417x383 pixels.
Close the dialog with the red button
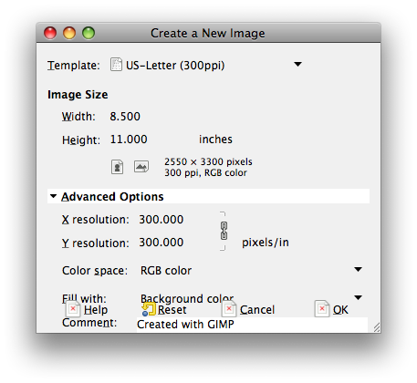pyautogui.click(x=50, y=33)
